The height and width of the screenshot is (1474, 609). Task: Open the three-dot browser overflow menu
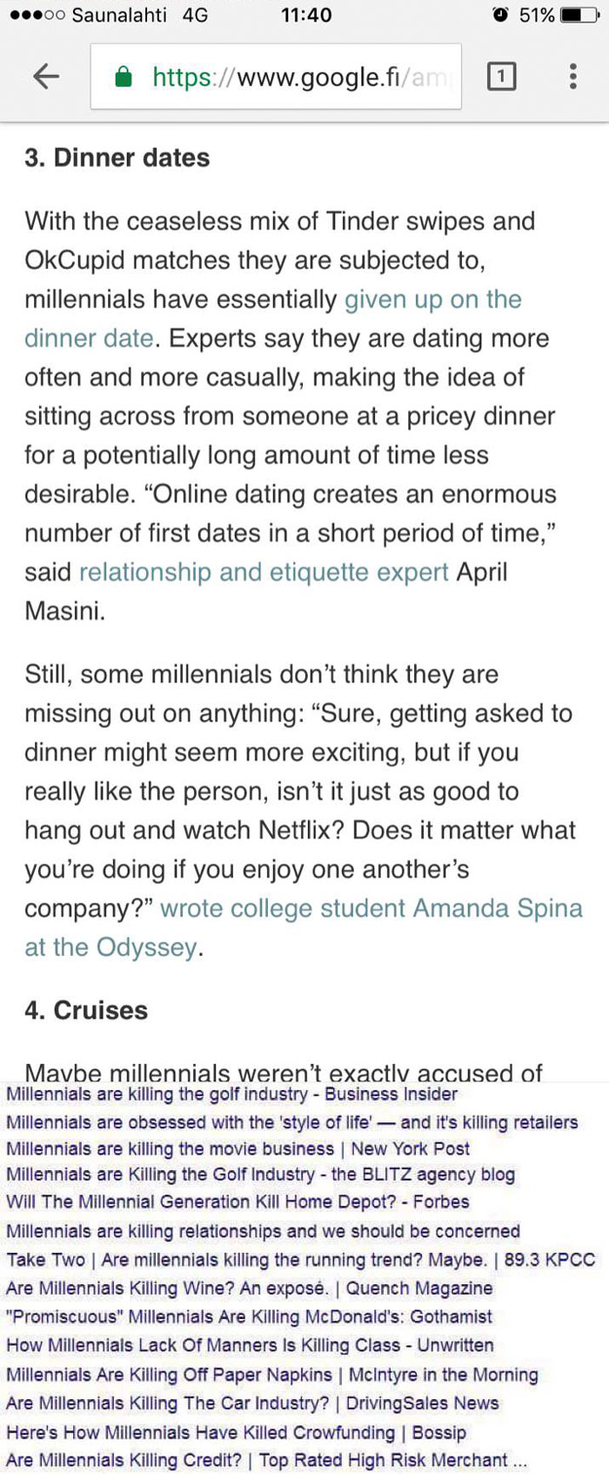click(x=572, y=77)
